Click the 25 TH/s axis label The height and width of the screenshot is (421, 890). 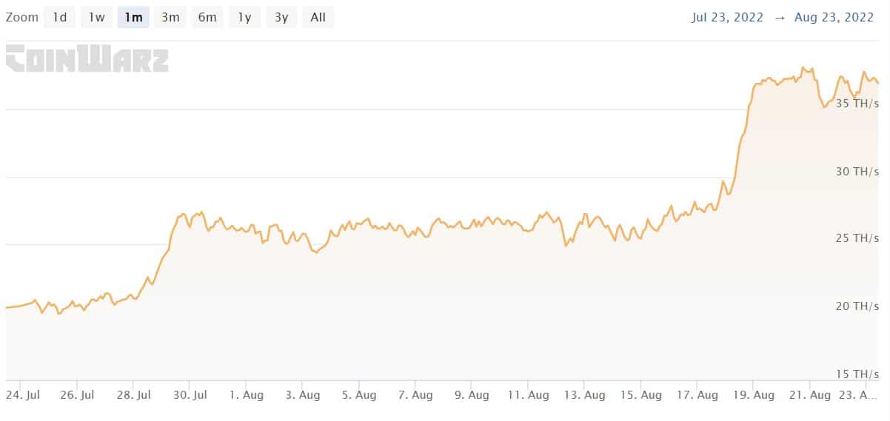pyautogui.click(x=857, y=238)
